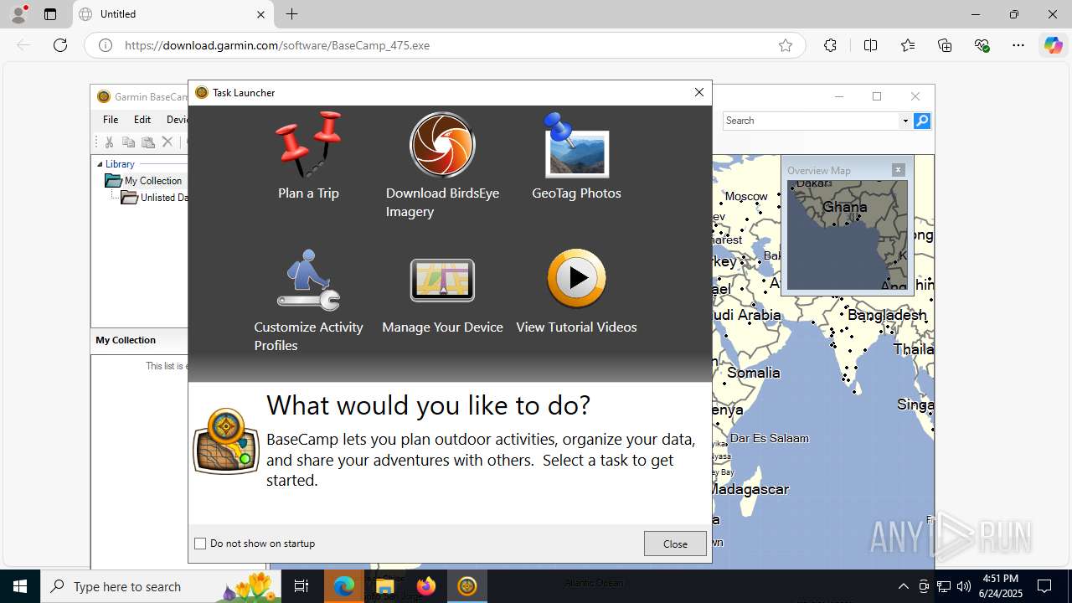The width and height of the screenshot is (1072, 603).
Task: Click the Close button in Task Launcher
Action: (x=675, y=544)
